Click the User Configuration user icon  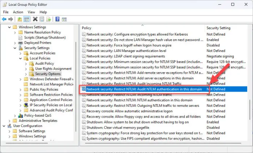9,126
